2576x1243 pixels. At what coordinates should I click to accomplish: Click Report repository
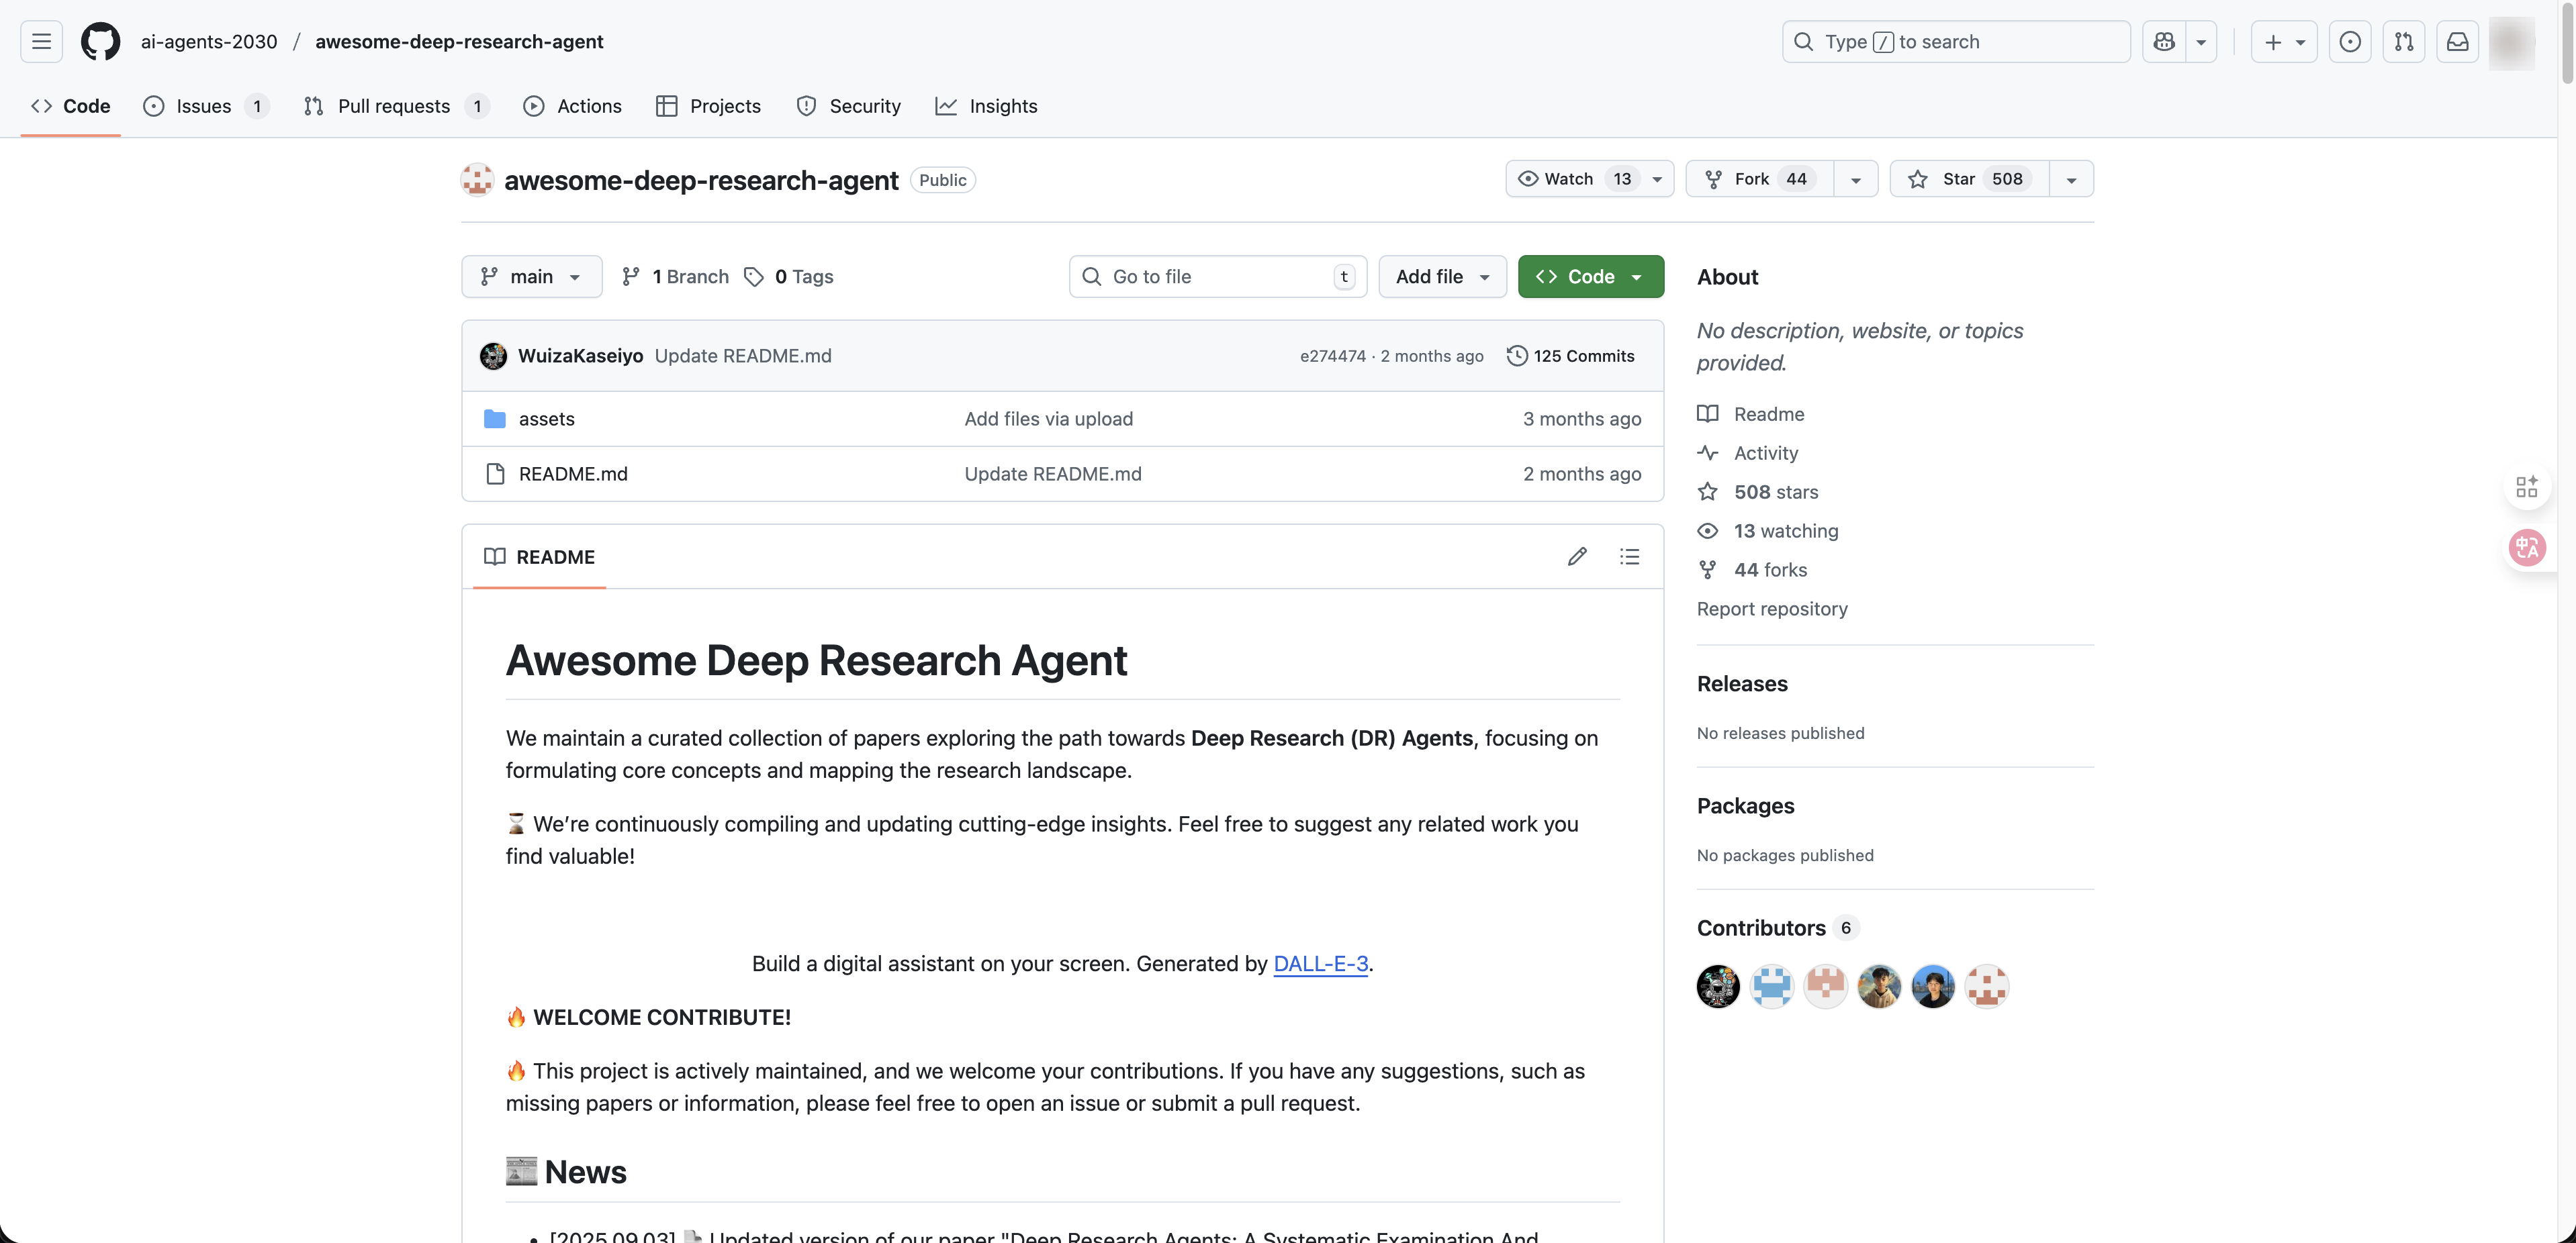tap(1772, 609)
